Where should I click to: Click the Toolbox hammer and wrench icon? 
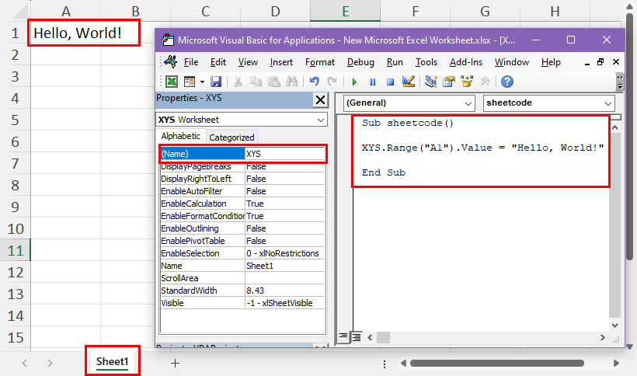tap(485, 82)
